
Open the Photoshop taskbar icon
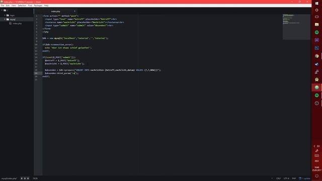tap(316, 48)
